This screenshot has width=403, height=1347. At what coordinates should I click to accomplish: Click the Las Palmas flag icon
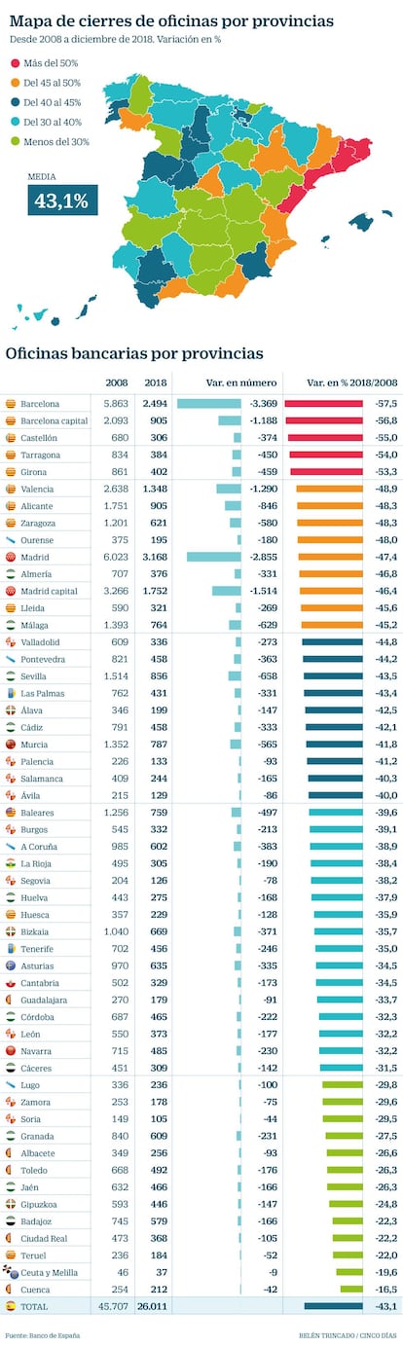click(10, 693)
